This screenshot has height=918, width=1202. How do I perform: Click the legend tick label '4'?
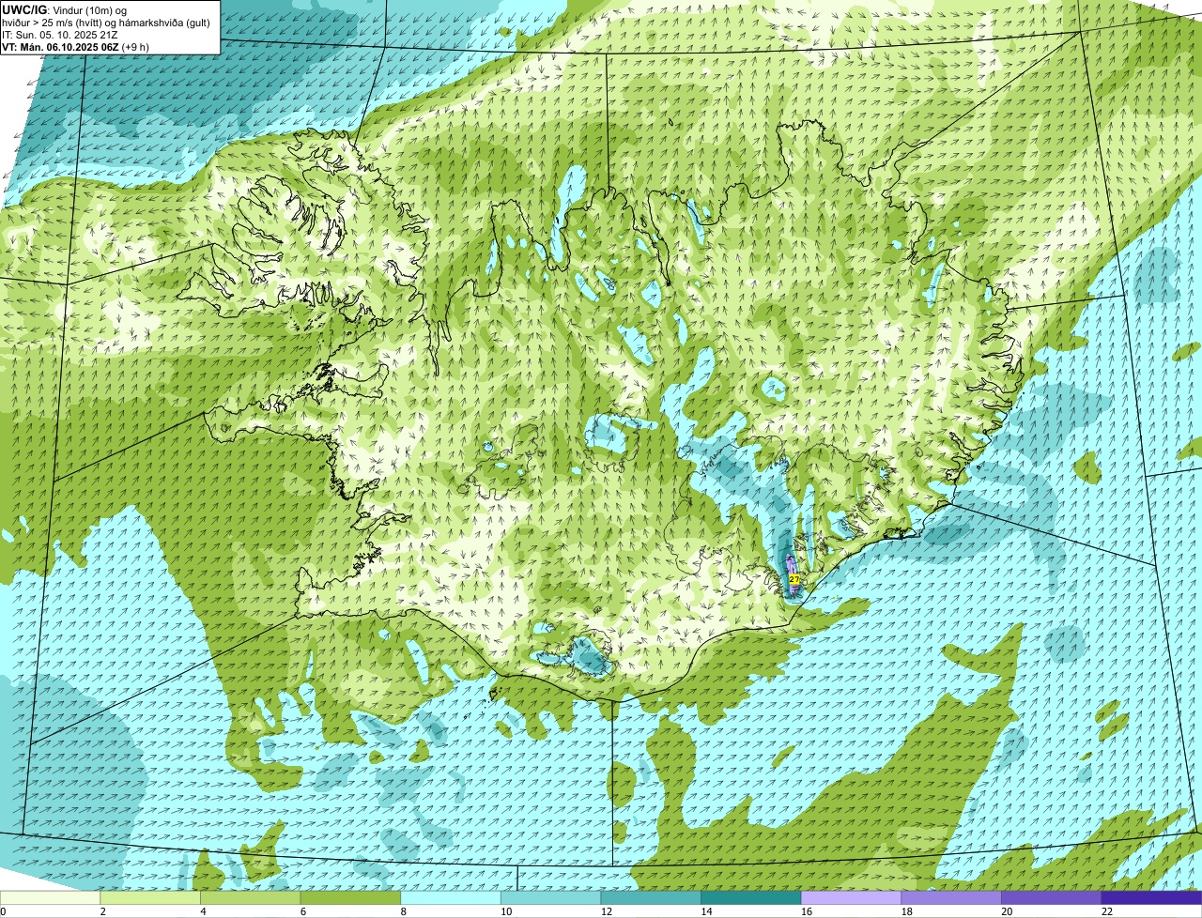[203, 911]
